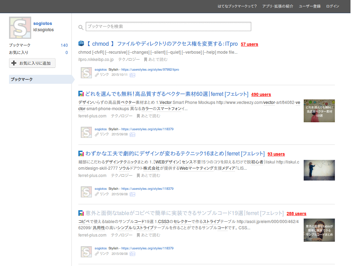Image resolution: width=355 pixels, height=266 pixels.
Task: Click the plus icon on お気に入りに追加 button
Action: [x=14, y=63]
